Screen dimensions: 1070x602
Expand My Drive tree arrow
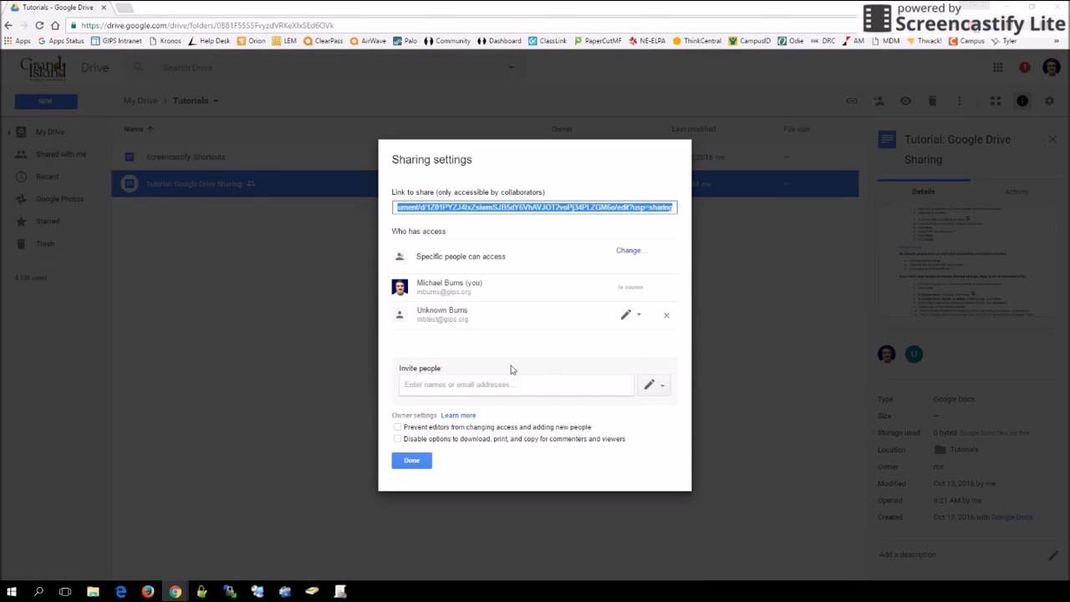tap(8, 132)
